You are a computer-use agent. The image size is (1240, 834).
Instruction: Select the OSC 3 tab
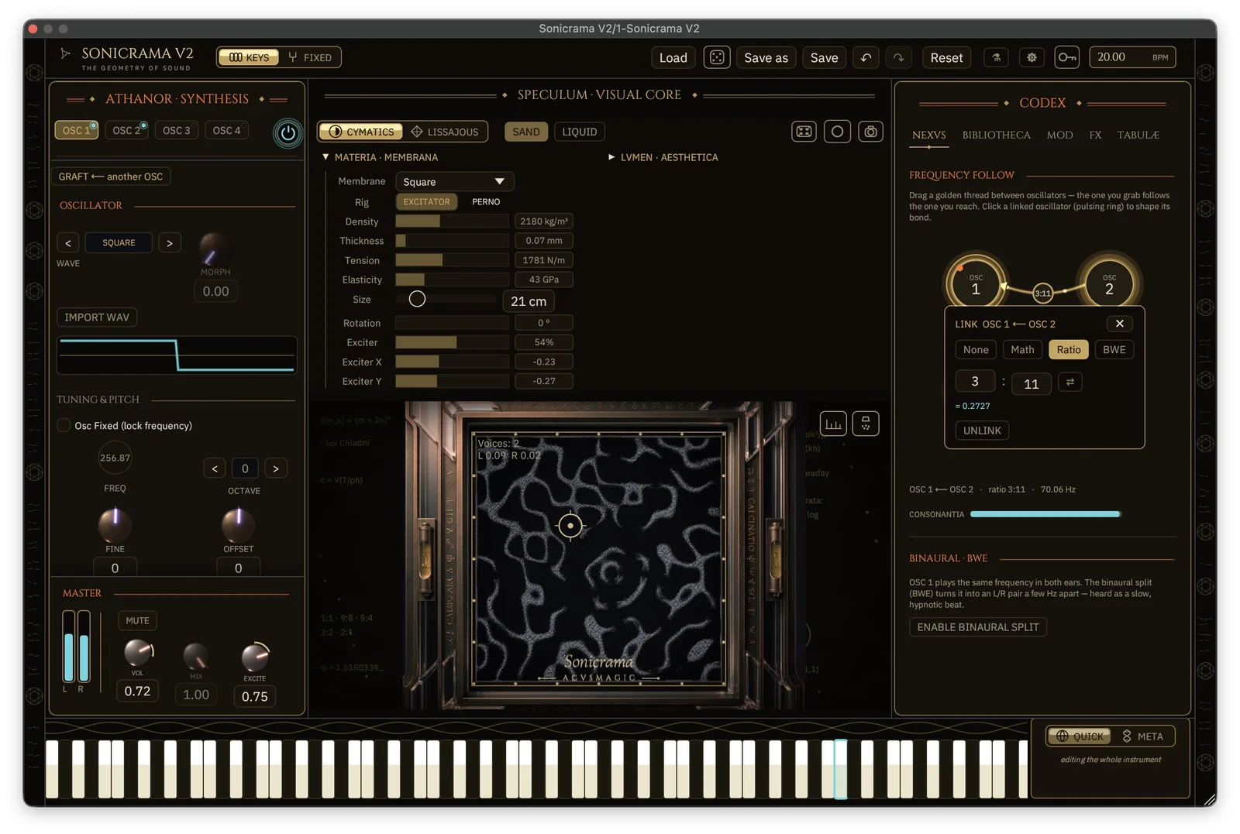pyautogui.click(x=177, y=130)
